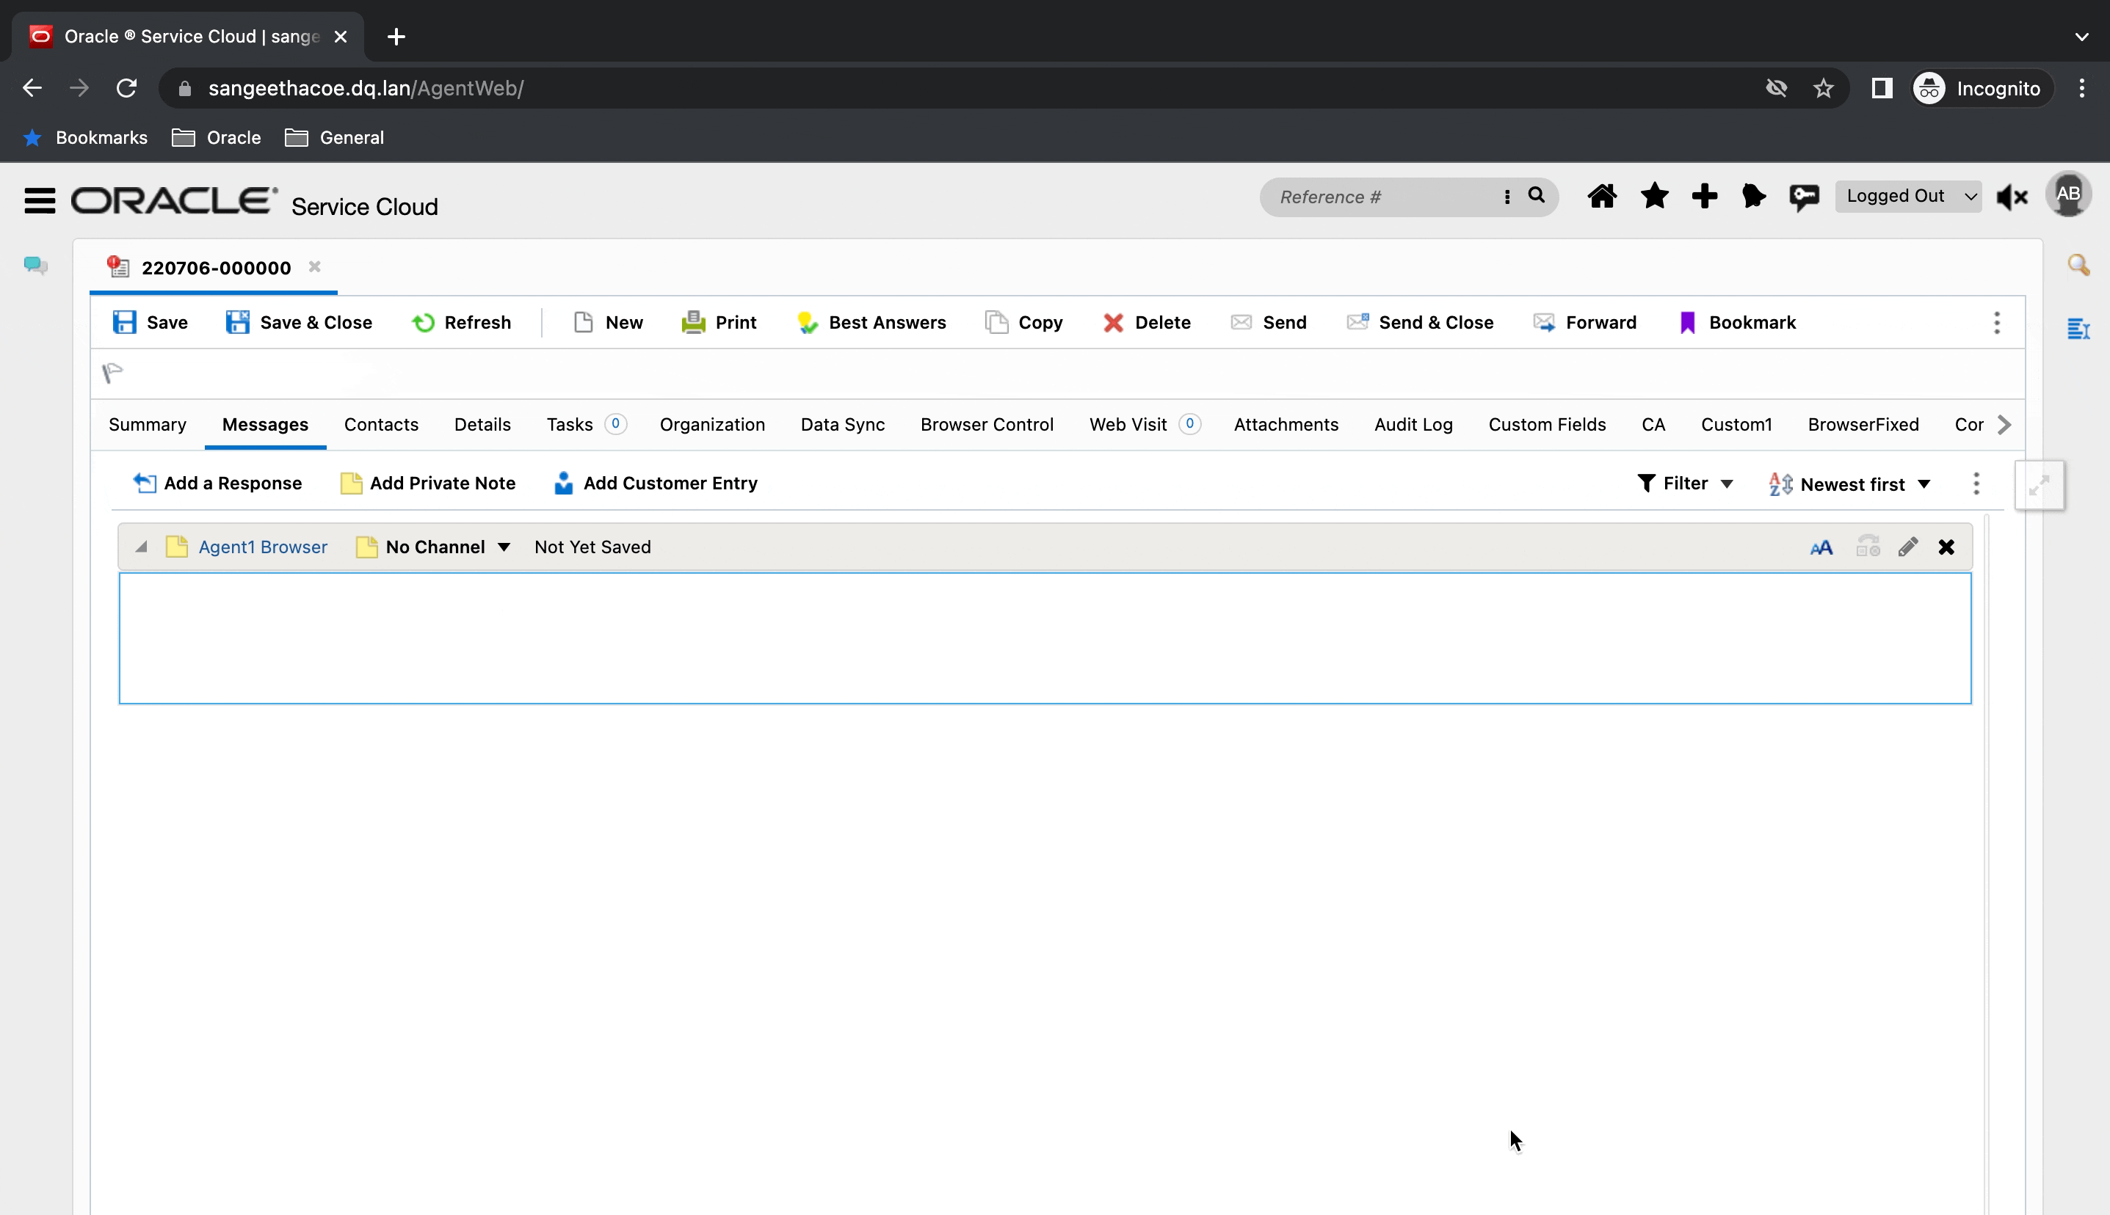Screen dimensions: 2110x1215
Task: Open the Newest first sort dropdown
Action: [1849, 484]
